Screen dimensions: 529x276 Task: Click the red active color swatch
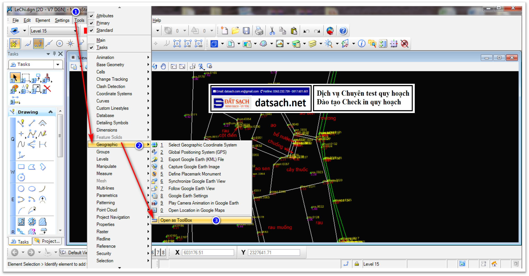click(x=86, y=31)
